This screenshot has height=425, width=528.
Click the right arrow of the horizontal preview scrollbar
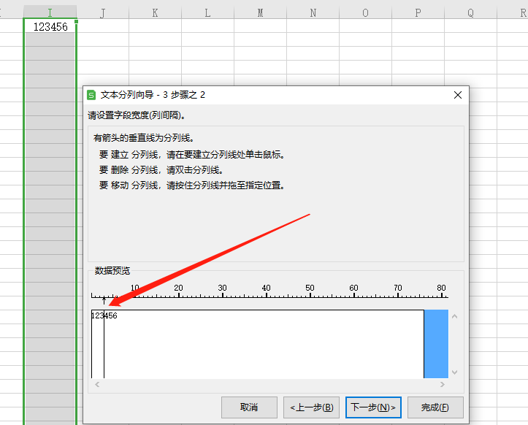click(x=442, y=384)
